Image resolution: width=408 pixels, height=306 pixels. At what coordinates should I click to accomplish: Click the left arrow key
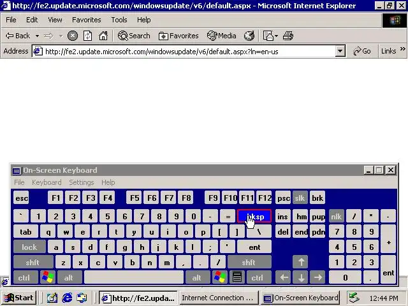[x=283, y=277]
